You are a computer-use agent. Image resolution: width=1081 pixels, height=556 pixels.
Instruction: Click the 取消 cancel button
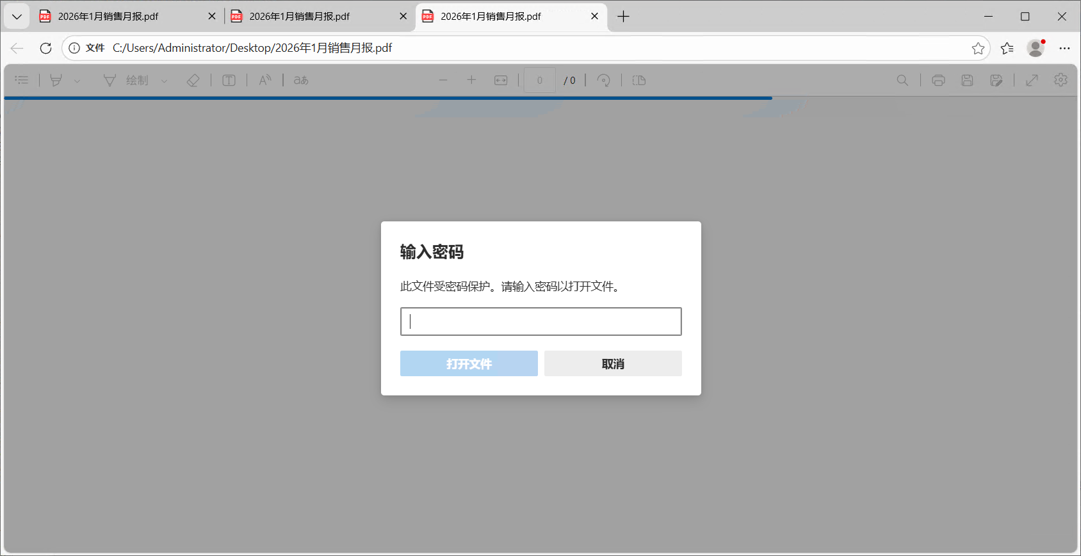click(613, 363)
